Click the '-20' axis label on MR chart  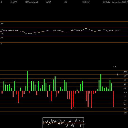click(x=125, y=97)
